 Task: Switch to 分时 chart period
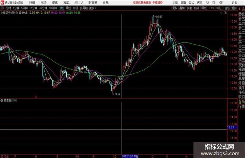8,8
